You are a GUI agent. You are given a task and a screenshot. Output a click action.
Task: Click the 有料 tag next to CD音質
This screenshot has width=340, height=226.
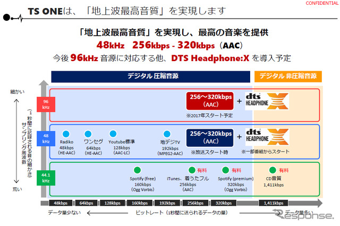pos(284,170)
